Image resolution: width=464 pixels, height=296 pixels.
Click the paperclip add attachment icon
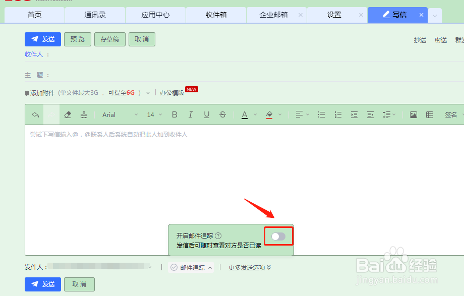tap(27, 93)
